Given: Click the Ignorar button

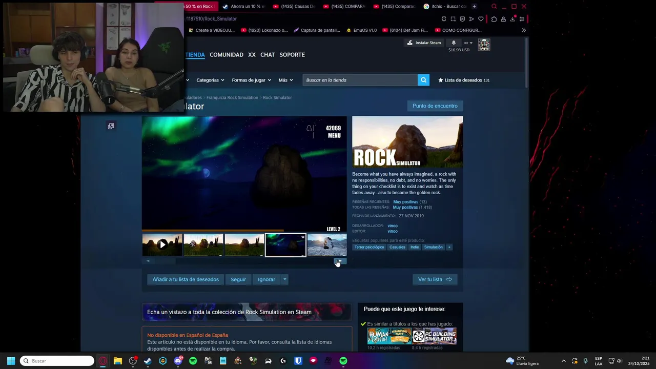Looking at the screenshot, I should 266,279.
